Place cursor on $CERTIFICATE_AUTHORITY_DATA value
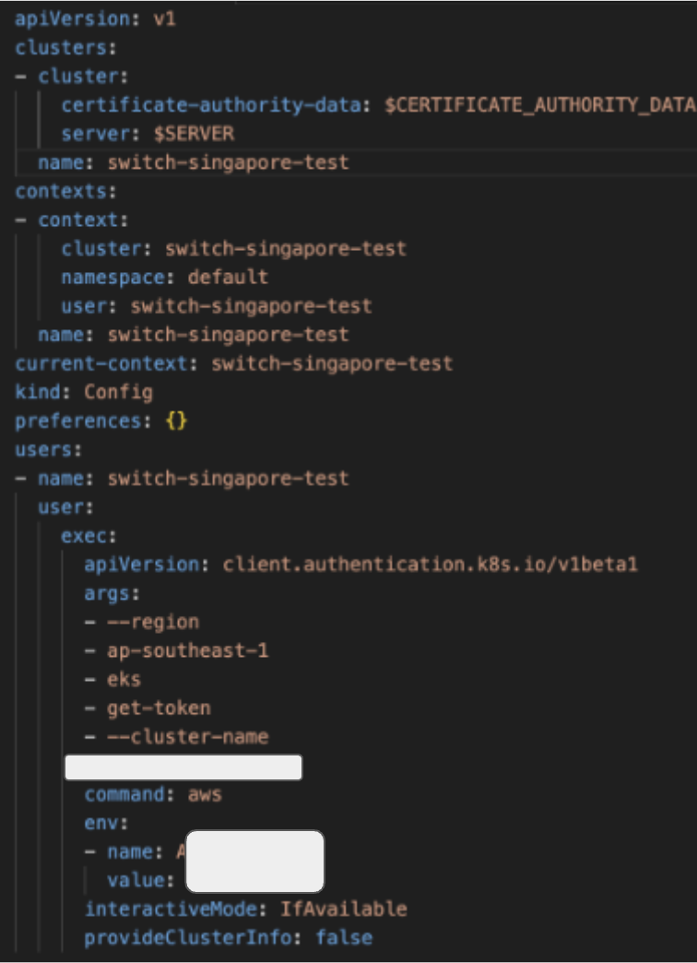Image resolution: width=697 pixels, height=963 pixels. (x=538, y=105)
